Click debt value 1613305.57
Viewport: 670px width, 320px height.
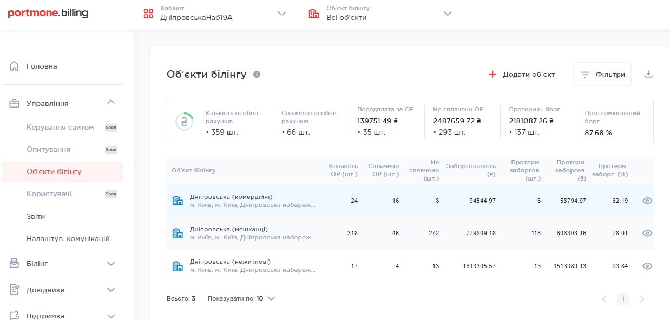(x=479, y=266)
